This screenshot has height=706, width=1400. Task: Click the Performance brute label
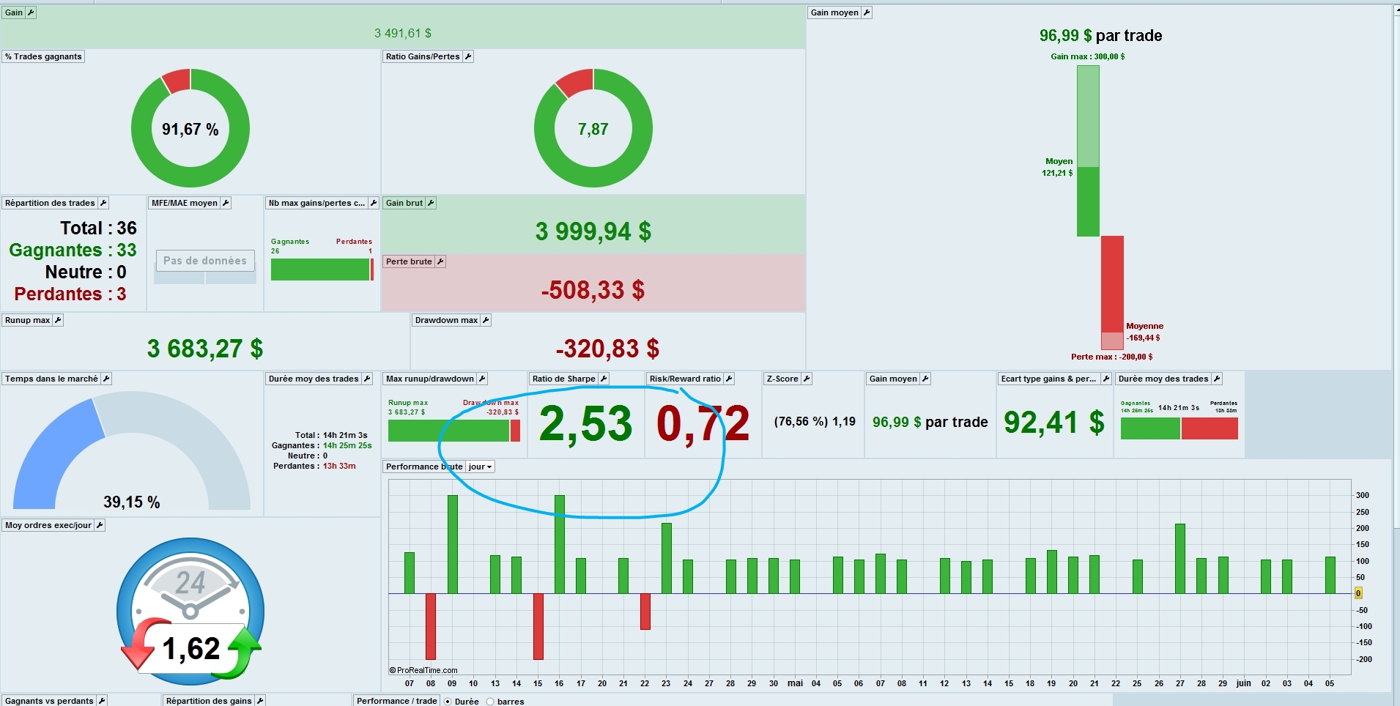(x=424, y=467)
